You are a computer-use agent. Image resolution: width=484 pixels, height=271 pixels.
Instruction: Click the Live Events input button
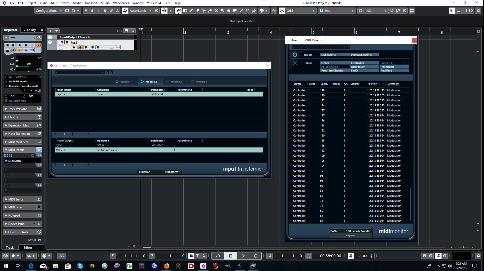point(335,55)
